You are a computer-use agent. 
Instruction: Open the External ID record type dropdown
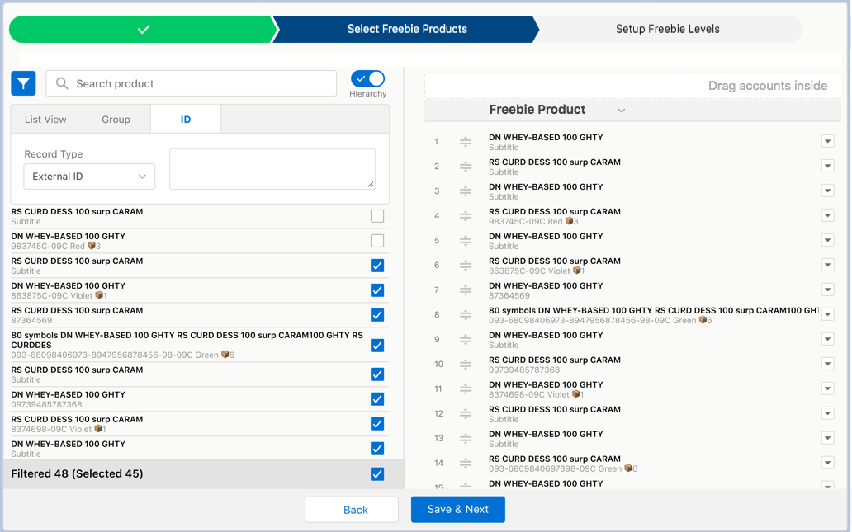pos(89,176)
